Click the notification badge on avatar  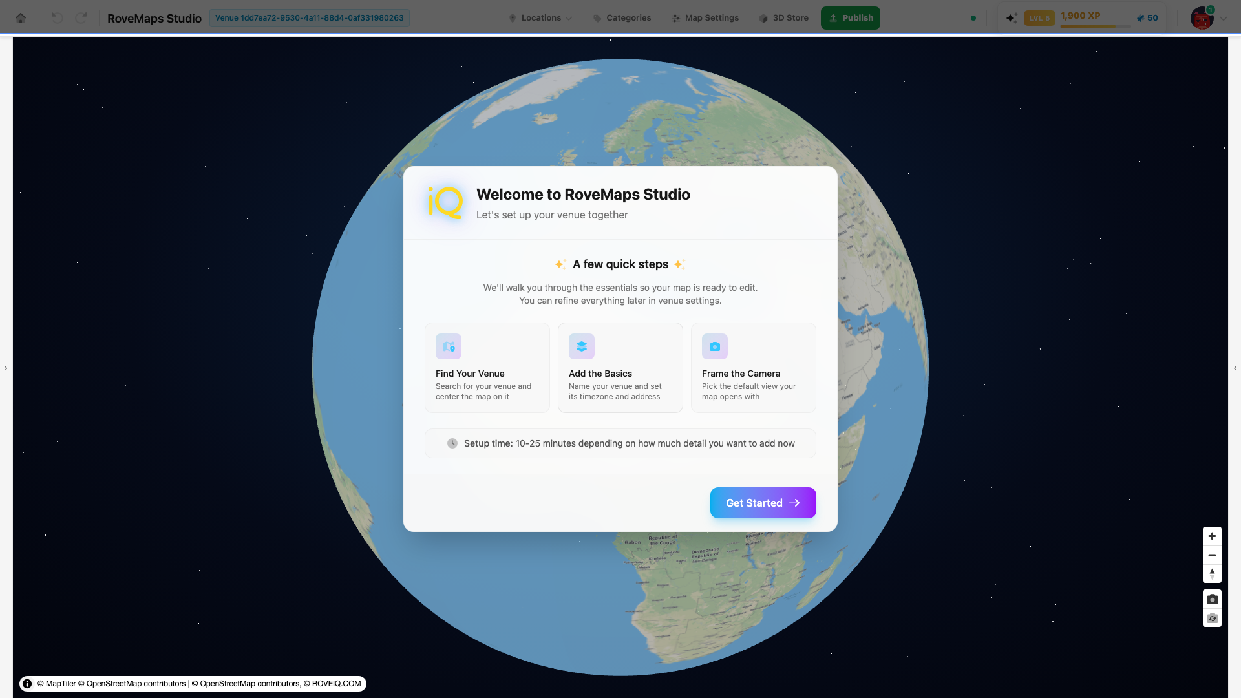click(1211, 10)
